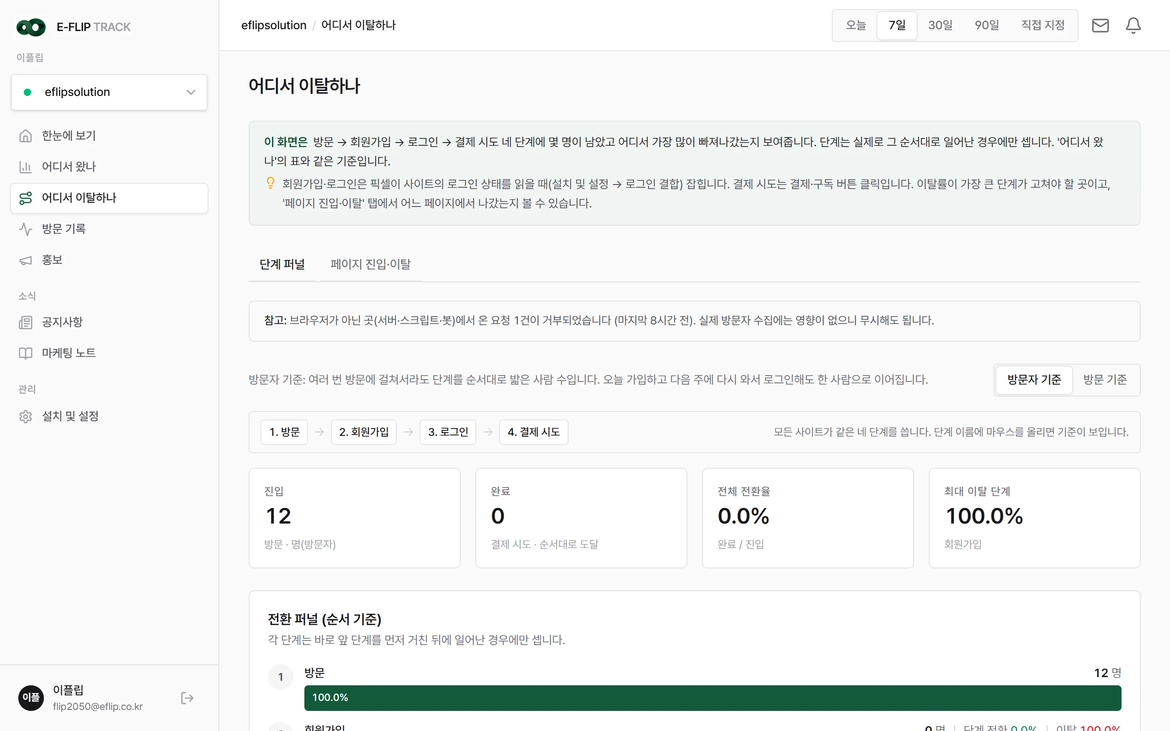Viewport: 1170px width, 731px height.
Task: Click the 4. 결제 시도 step chip
Action: (x=534, y=432)
